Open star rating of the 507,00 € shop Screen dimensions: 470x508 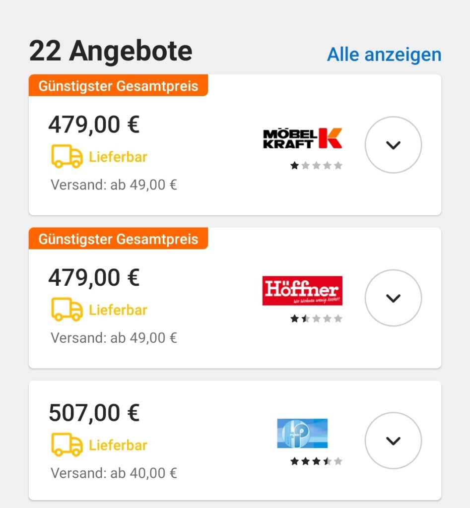tap(316, 461)
